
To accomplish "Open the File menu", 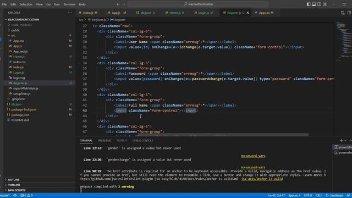I will pyautogui.click(x=4, y=4).
